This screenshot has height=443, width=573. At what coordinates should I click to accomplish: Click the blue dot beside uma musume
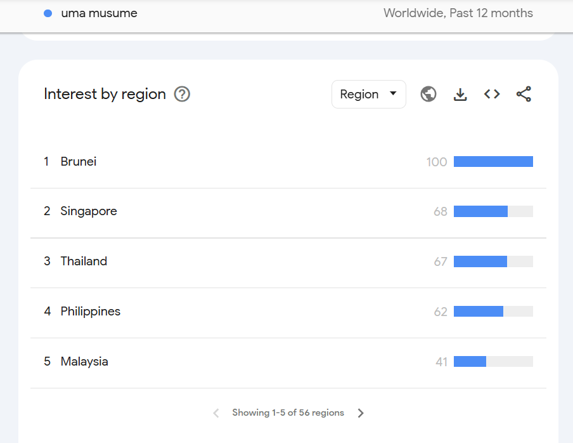click(x=48, y=13)
